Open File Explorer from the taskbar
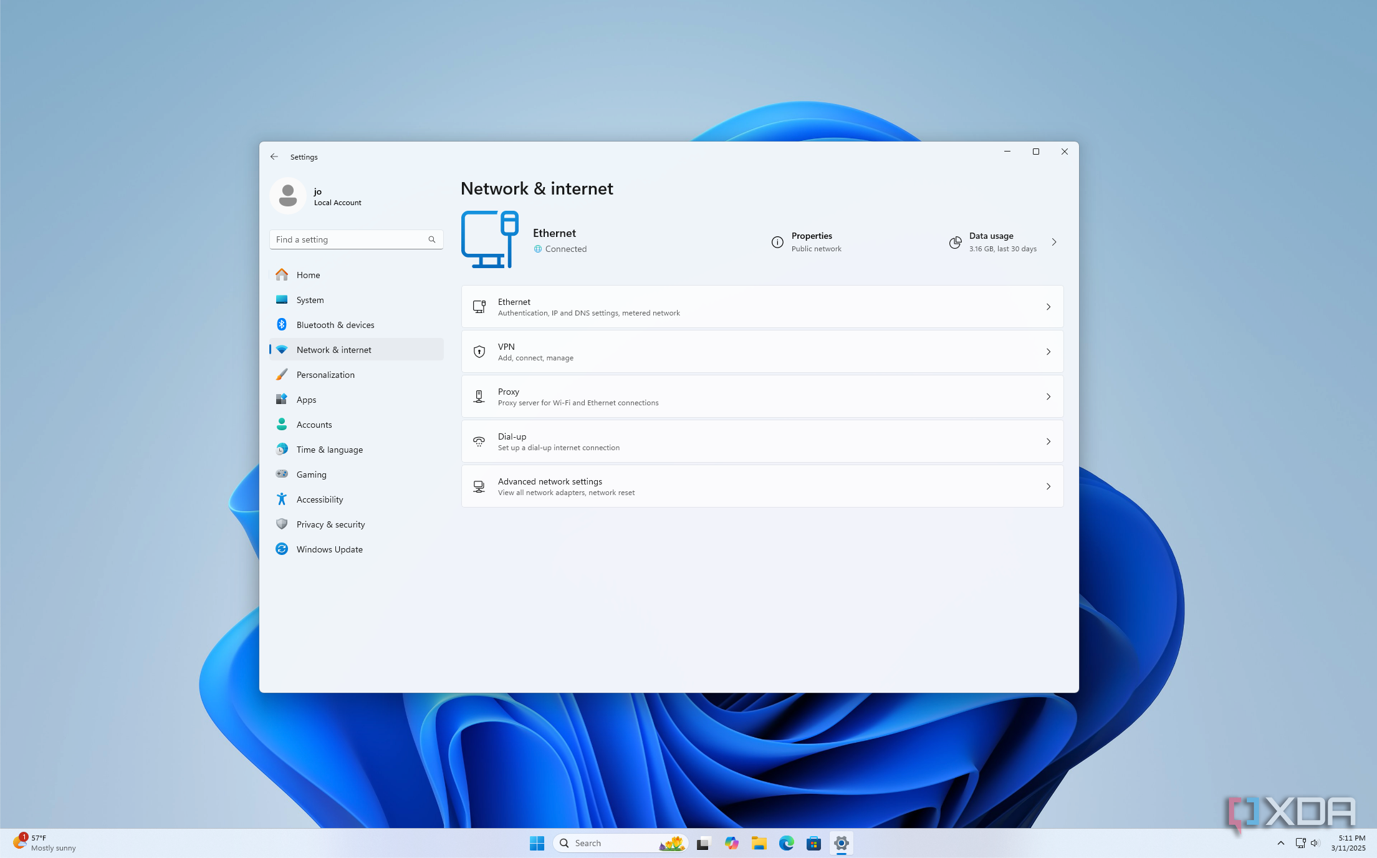Image resolution: width=1377 pixels, height=858 pixels. [x=759, y=843]
